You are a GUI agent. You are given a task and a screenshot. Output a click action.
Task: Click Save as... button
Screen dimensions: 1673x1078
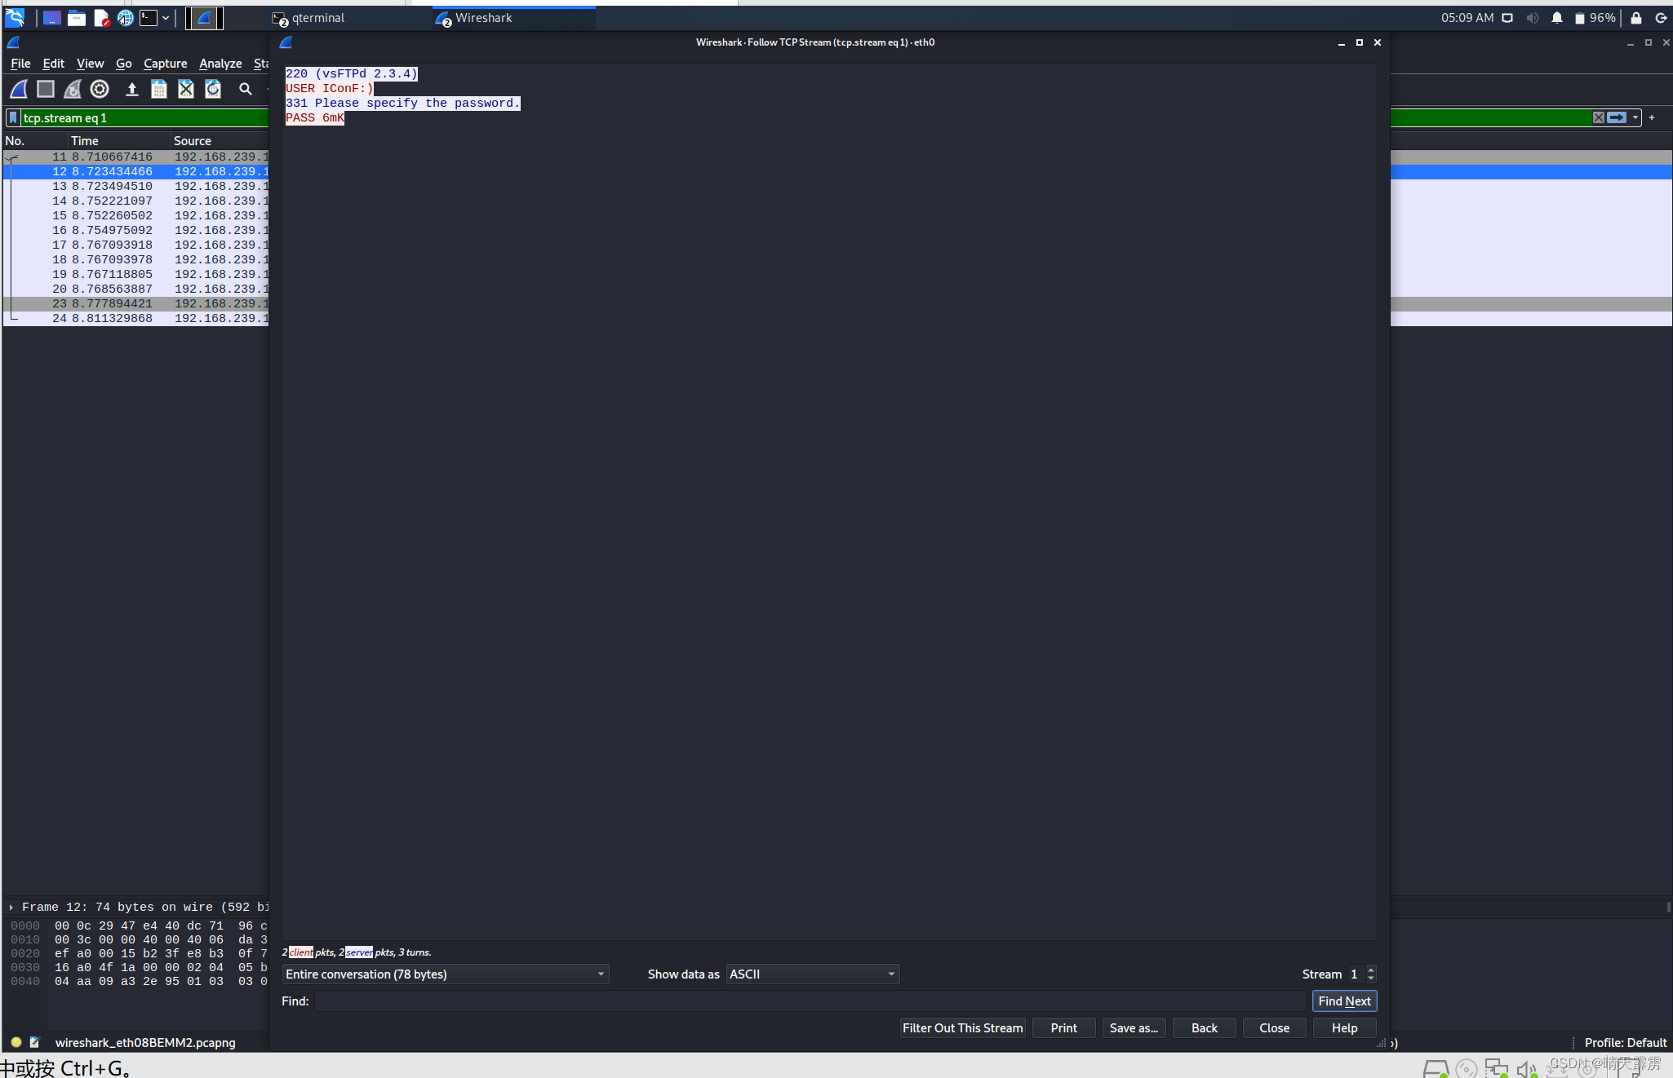pyautogui.click(x=1134, y=1027)
